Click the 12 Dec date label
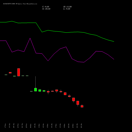Viewport: 132px width, 132px height. click(x=43, y=125)
